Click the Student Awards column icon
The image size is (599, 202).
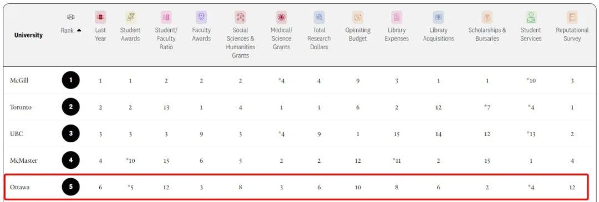(130, 17)
